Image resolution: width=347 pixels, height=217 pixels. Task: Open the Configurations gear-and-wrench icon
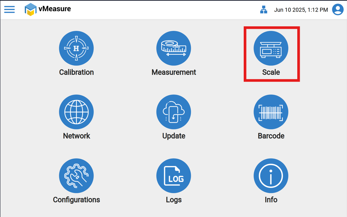76,176
